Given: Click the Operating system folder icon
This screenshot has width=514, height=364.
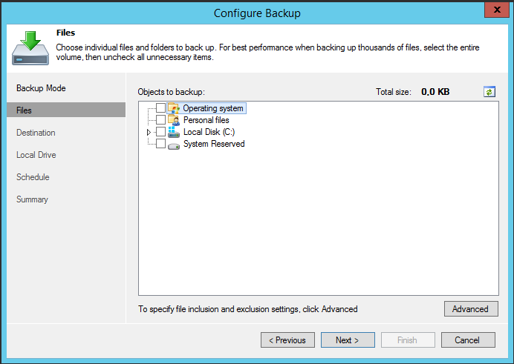Looking at the screenshot, I should tap(174, 108).
